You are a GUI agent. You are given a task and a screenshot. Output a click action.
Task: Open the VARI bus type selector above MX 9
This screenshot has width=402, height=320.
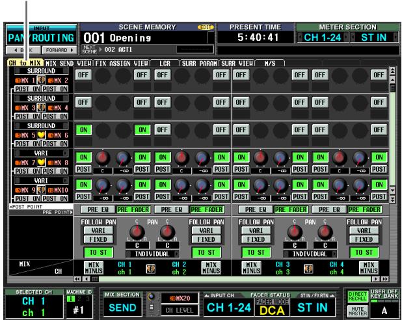coord(41,181)
